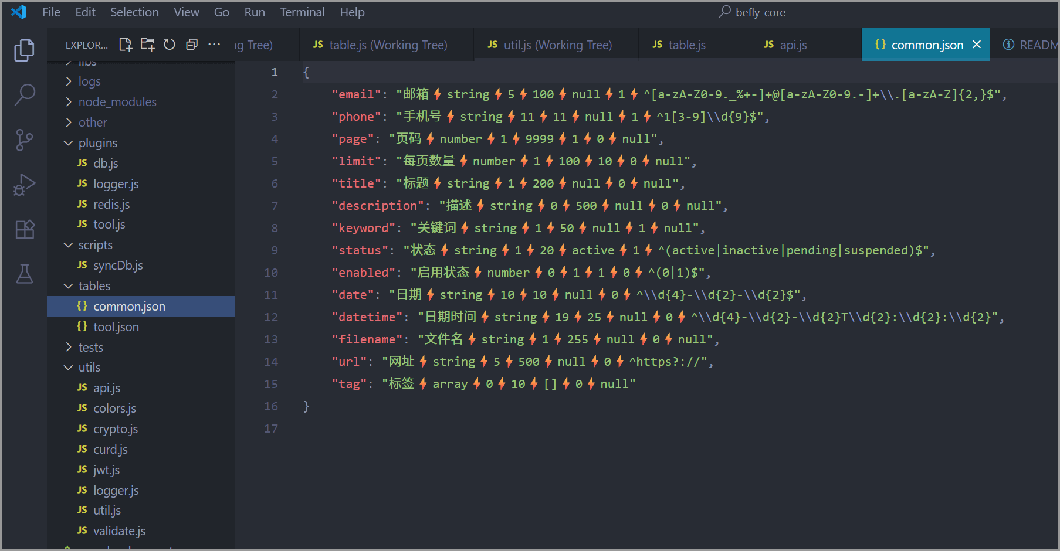The image size is (1060, 551).
Task: Expand the node_modules folder
Action: click(117, 102)
